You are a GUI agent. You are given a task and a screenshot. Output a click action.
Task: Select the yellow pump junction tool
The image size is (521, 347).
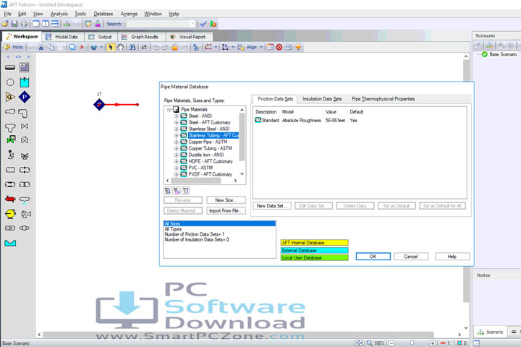tap(10, 214)
